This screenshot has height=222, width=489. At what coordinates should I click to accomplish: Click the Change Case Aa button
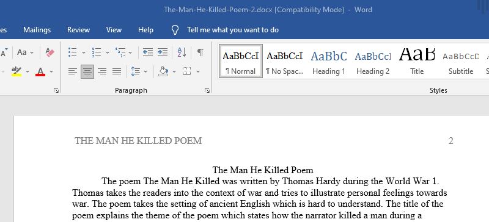pyautogui.click(x=22, y=52)
